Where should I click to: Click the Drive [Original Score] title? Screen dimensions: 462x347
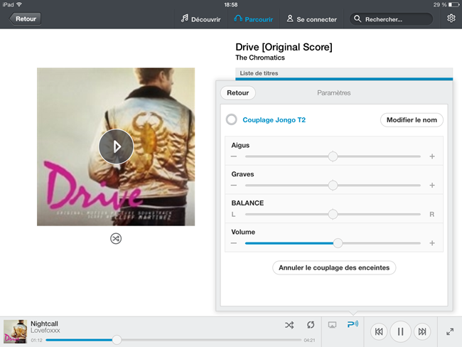click(284, 47)
